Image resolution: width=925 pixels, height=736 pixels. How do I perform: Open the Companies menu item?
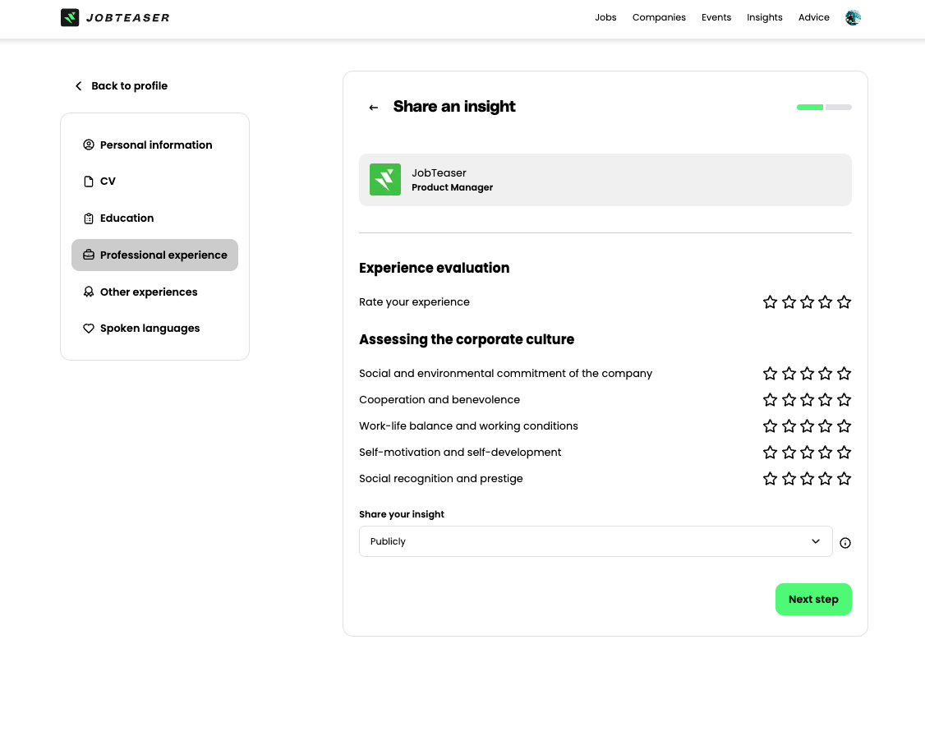[659, 18]
